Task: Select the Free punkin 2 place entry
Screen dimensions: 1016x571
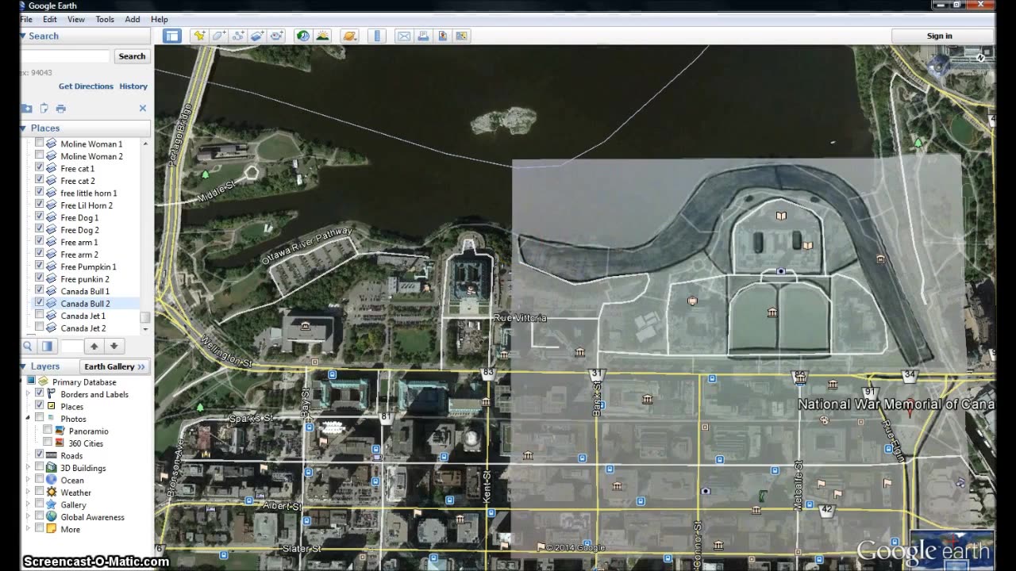Action: 85,279
